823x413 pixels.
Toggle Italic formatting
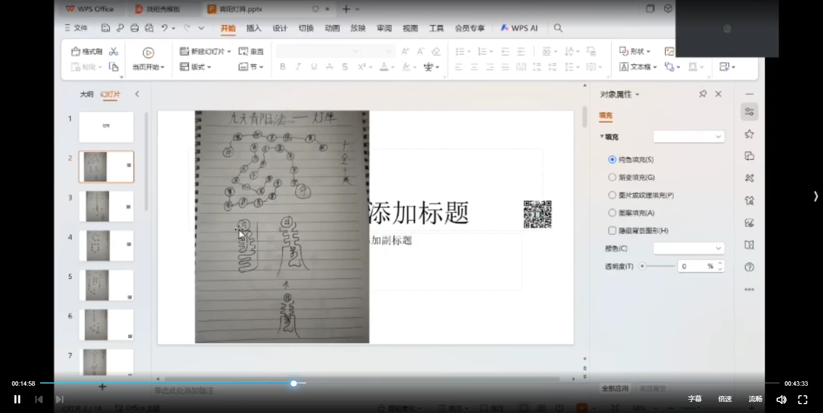click(x=298, y=67)
